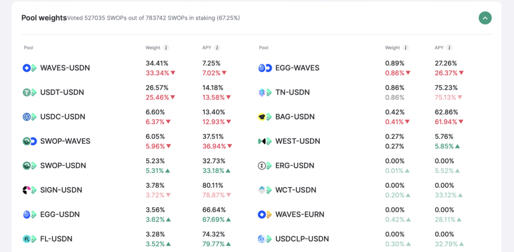Select the WAVES-EURN pool name
This screenshot has height=252, width=514.
click(300, 215)
